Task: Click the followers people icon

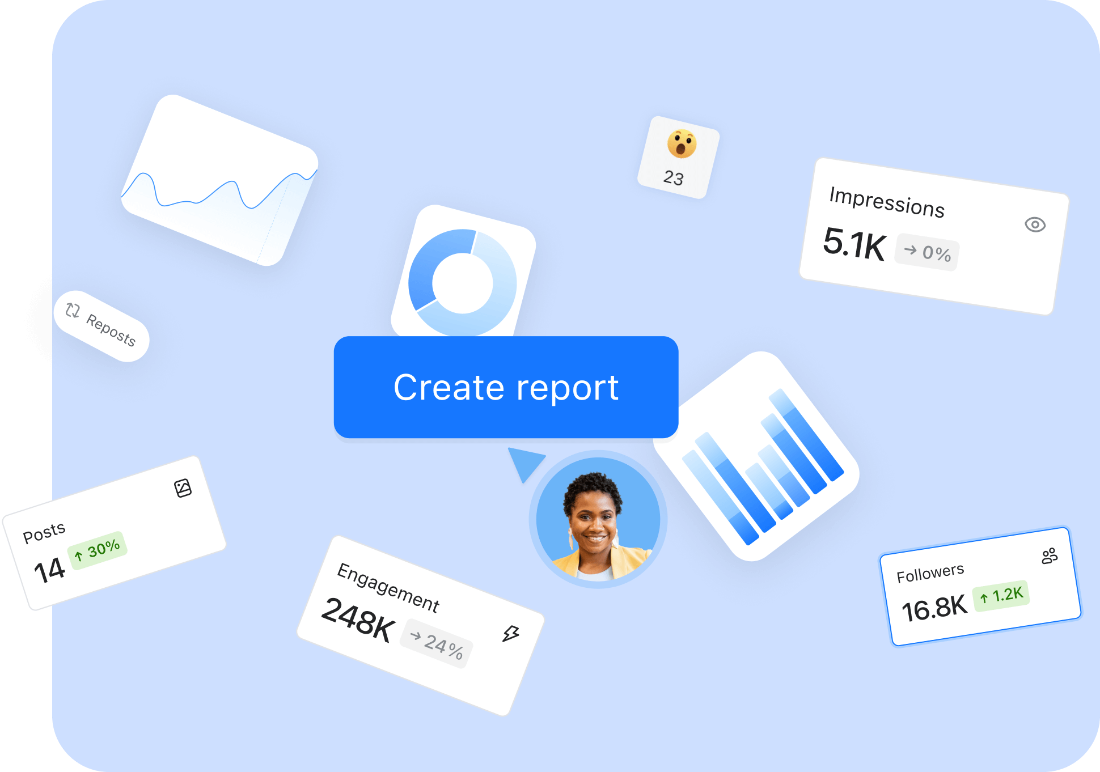Action: (1050, 555)
